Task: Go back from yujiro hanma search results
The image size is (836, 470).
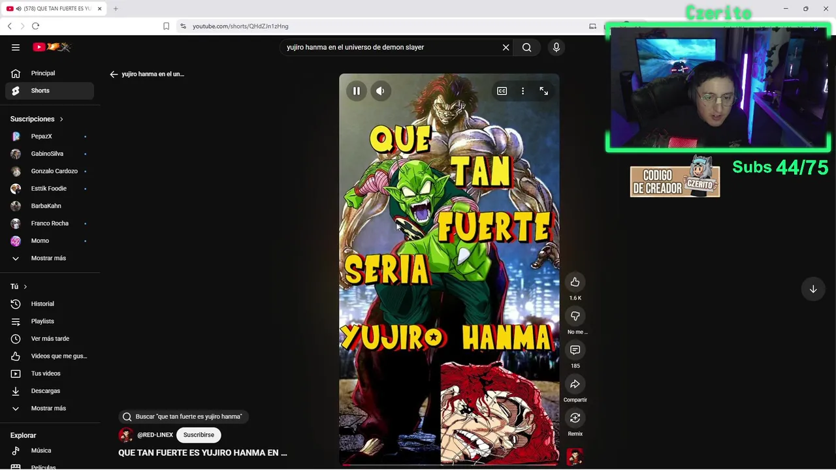Action: click(114, 74)
